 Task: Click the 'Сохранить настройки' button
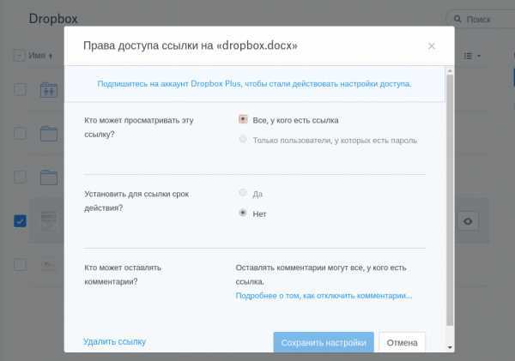pyautogui.click(x=324, y=343)
